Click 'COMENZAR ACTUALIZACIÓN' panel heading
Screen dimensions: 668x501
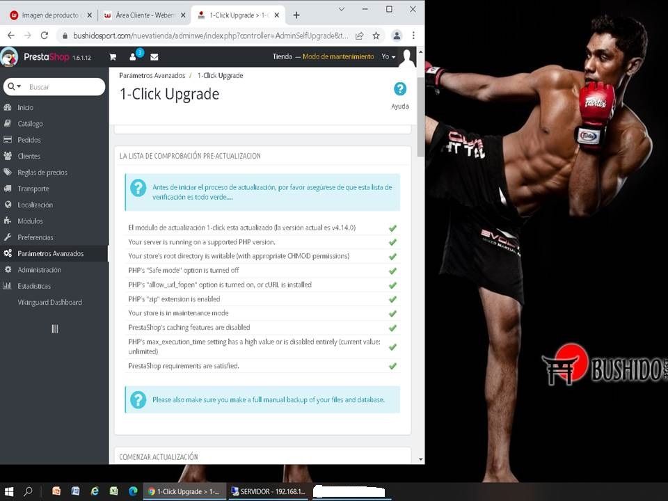pos(159,456)
